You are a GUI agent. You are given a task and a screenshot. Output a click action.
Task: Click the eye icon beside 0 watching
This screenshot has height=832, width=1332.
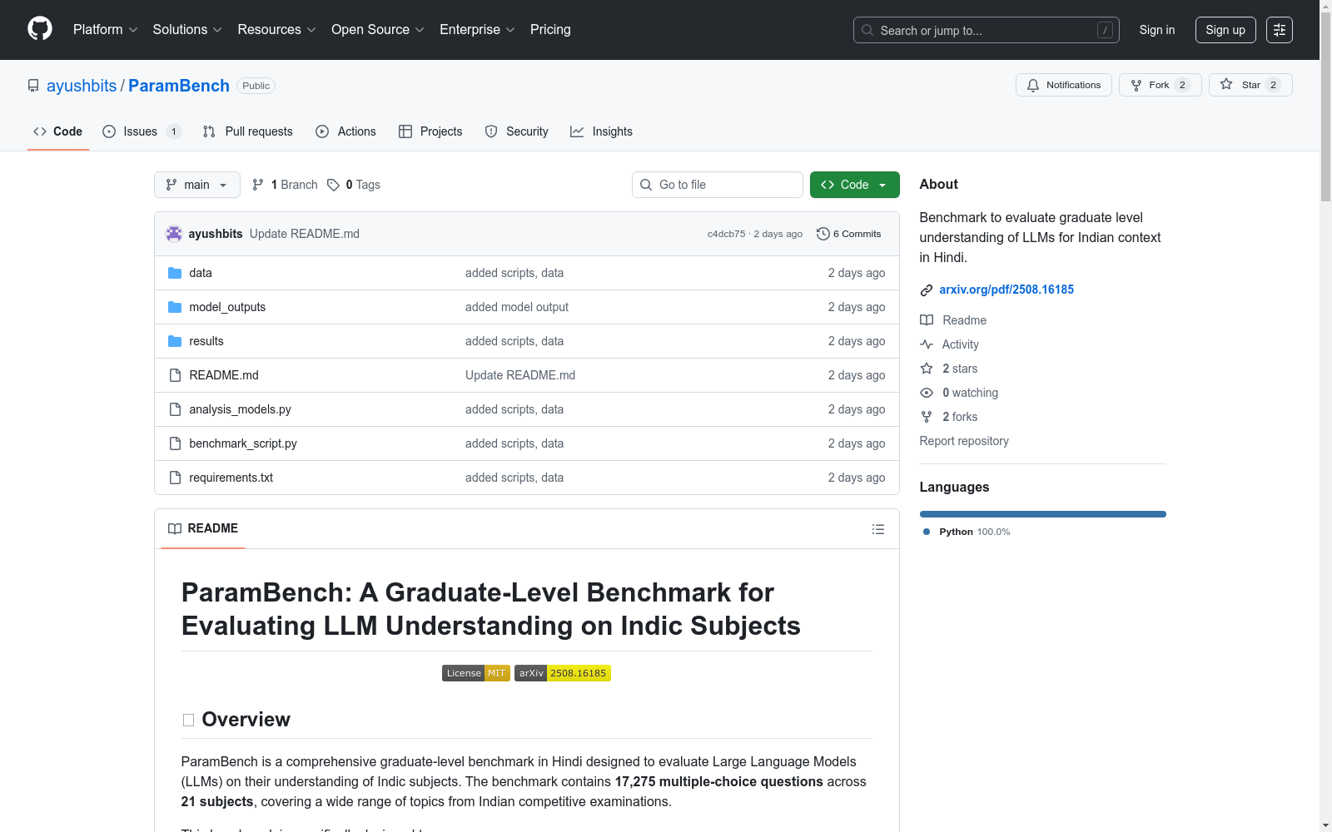click(927, 393)
